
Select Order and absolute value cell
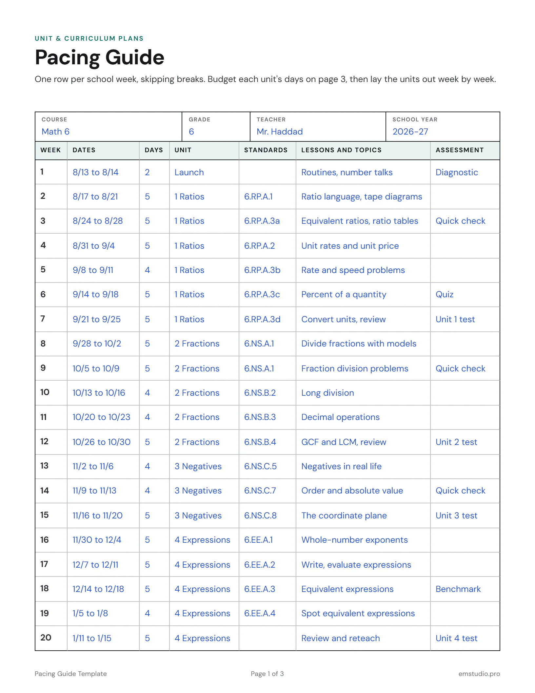(x=363, y=491)
